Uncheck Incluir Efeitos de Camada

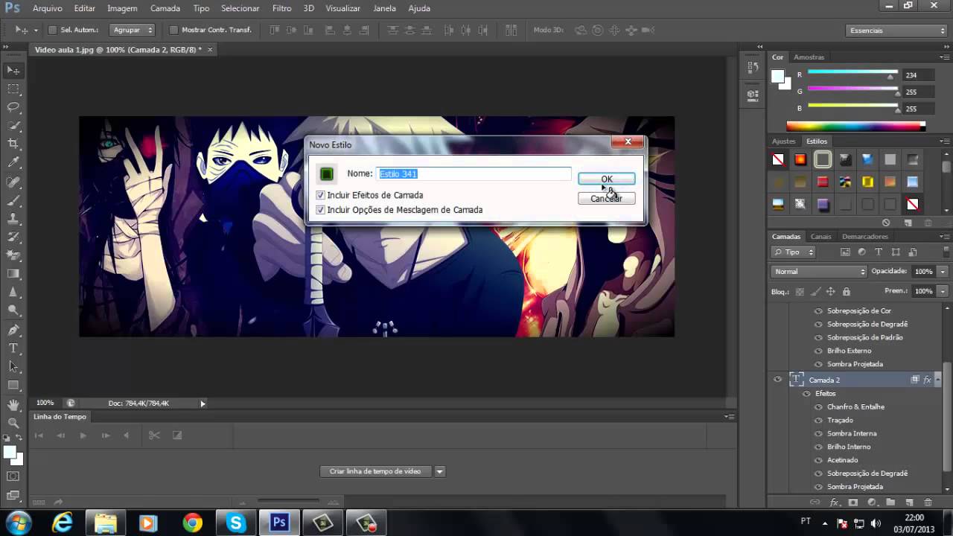321,195
